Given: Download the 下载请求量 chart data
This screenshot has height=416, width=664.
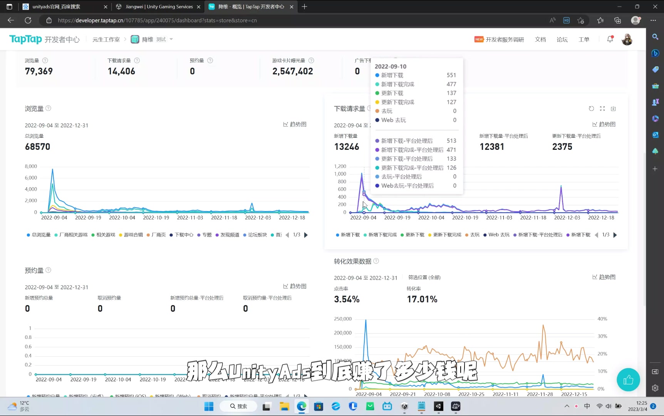Looking at the screenshot, I should [613, 109].
